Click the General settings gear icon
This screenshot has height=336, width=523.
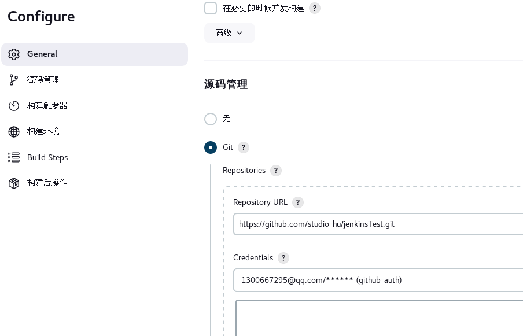click(14, 54)
